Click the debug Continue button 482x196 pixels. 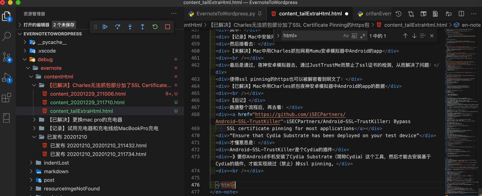[105, 27]
